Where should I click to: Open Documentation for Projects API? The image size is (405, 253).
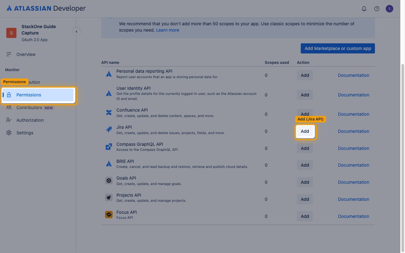[353, 199]
